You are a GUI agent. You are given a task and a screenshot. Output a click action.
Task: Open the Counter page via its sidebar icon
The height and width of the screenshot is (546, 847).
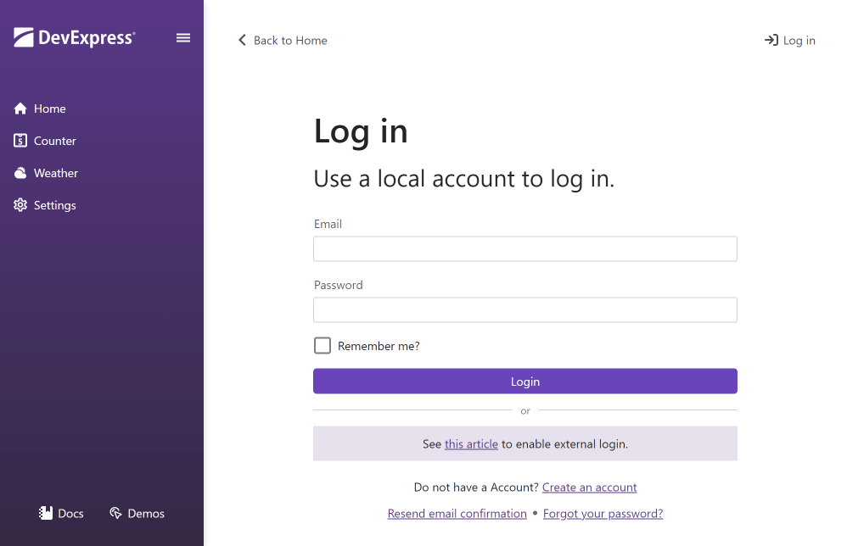pos(20,141)
